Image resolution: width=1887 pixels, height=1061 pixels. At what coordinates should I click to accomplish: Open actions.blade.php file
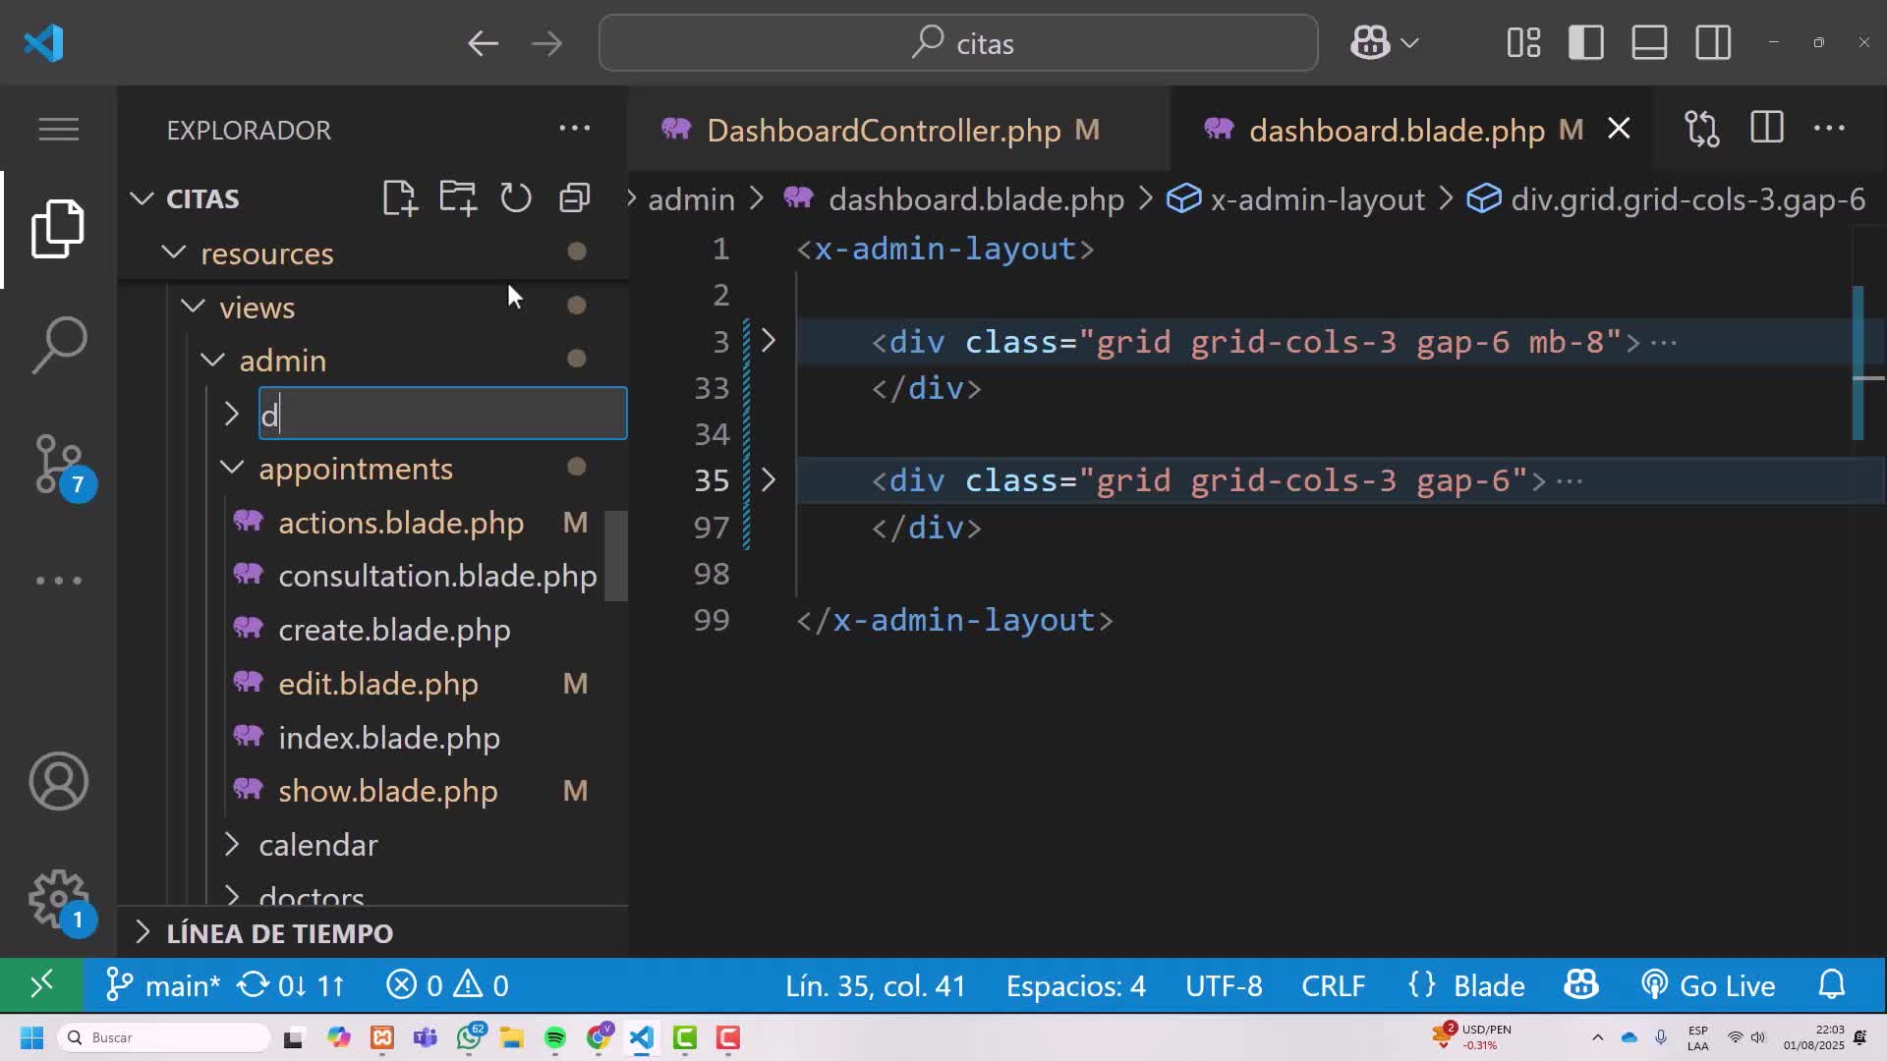[401, 523]
